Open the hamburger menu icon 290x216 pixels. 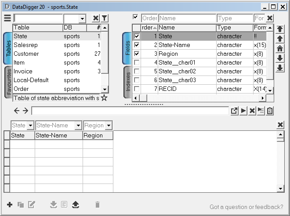coord(7,18)
